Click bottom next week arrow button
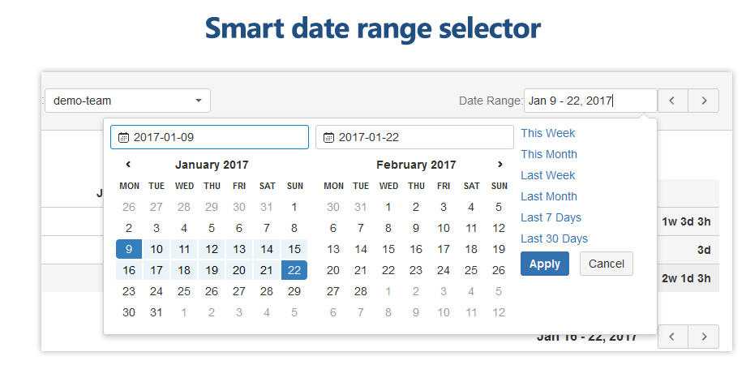This screenshot has width=746, height=365. [x=704, y=337]
